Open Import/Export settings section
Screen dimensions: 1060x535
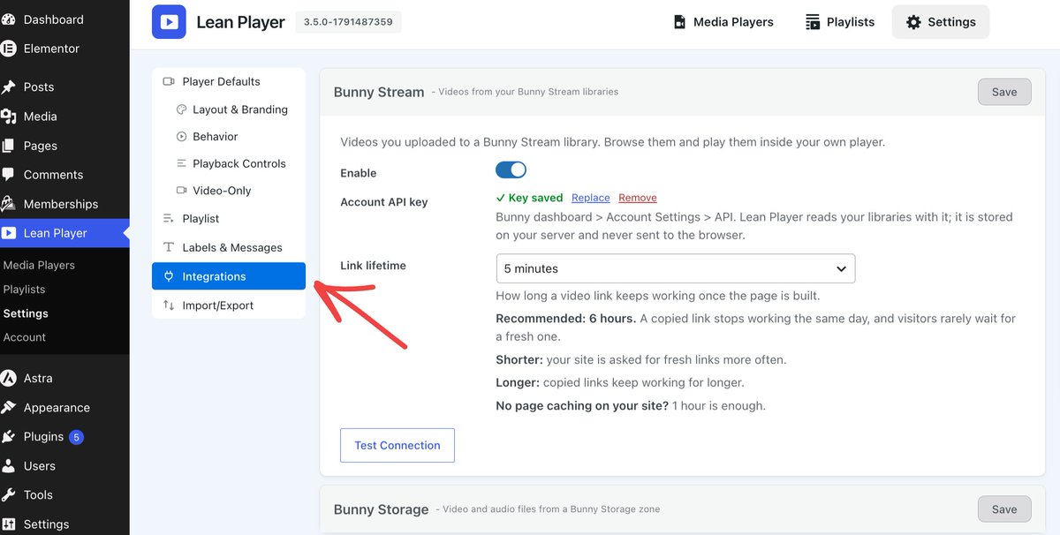coord(229,305)
